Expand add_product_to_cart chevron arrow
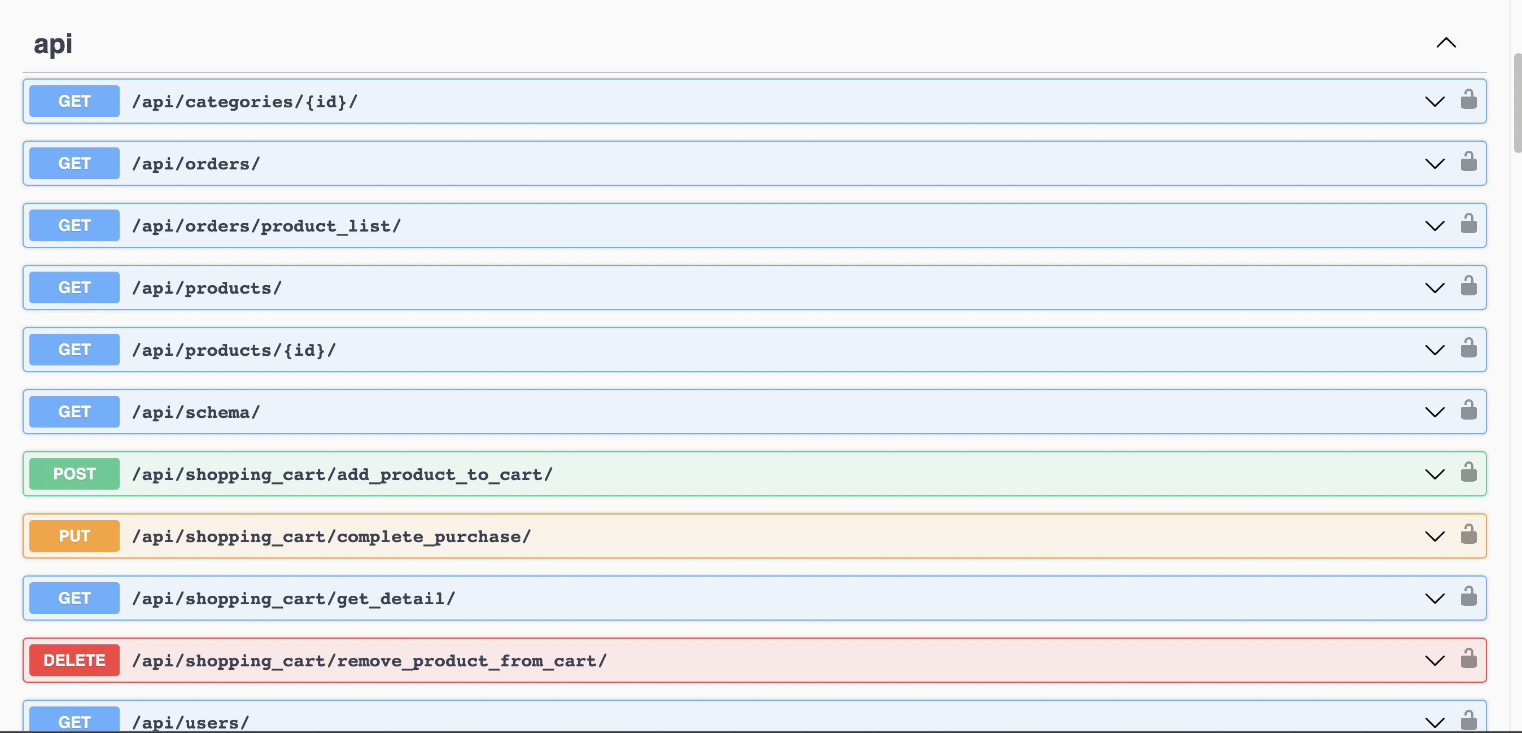This screenshot has height=733, width=1522. tap(1434, 474)
